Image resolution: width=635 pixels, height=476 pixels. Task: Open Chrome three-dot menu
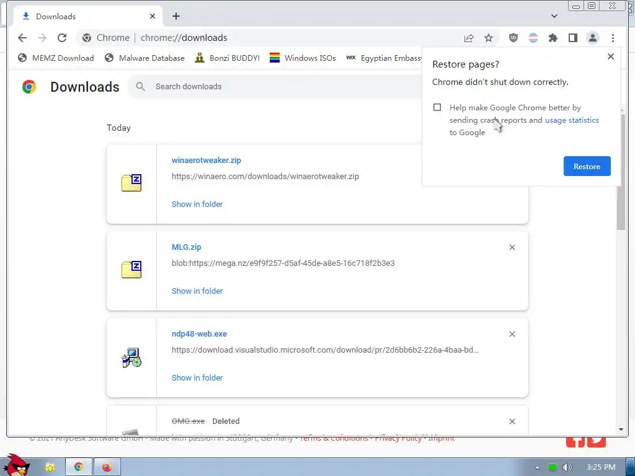613,38
